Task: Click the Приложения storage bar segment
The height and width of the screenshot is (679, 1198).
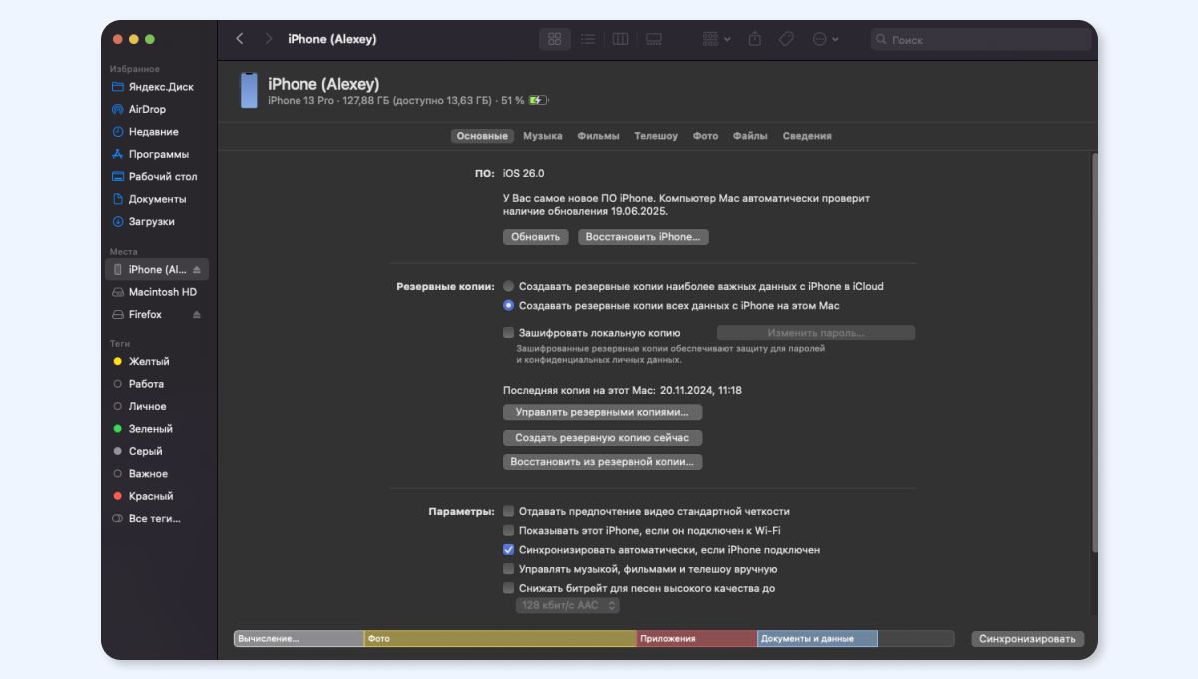Action: click(697, 639)
